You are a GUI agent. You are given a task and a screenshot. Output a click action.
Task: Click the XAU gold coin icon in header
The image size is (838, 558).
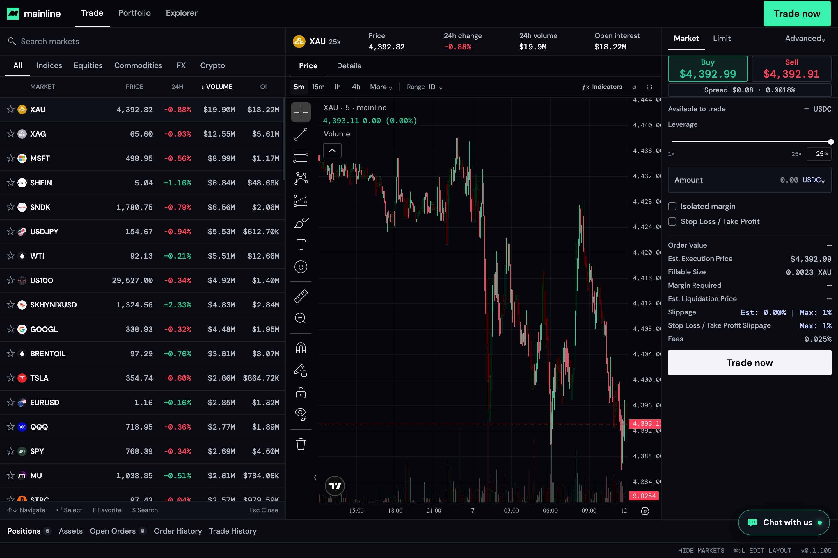[x=299, y=41]
